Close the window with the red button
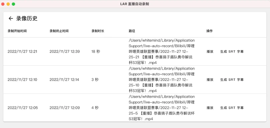Image resolution: width=270 pixels, height=128 pixels. click(3, 4)
